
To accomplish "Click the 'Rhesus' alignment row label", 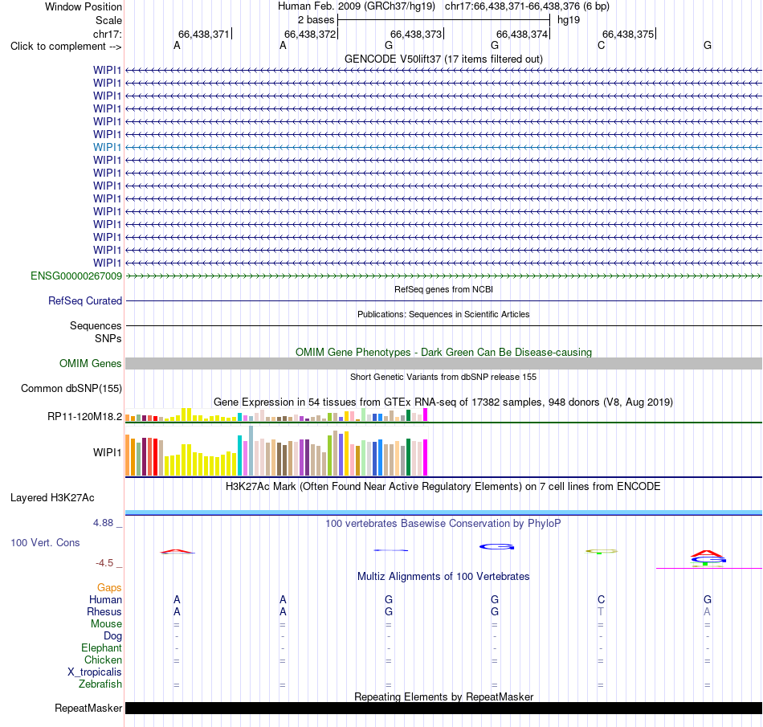I will 104,611.
